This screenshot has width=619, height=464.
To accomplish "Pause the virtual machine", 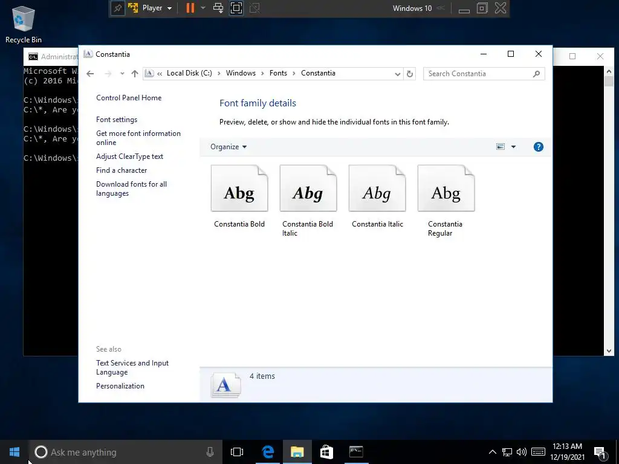I will point(190,8).
